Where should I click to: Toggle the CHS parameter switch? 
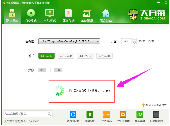[60, 70]
